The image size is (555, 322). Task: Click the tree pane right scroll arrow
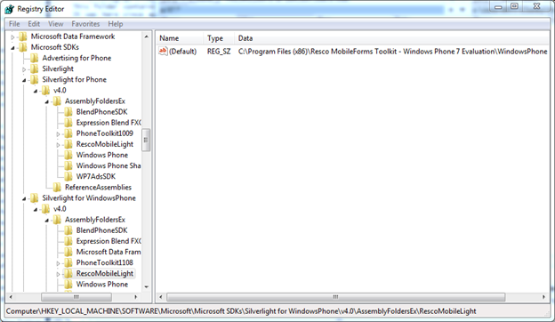[135, 297]
